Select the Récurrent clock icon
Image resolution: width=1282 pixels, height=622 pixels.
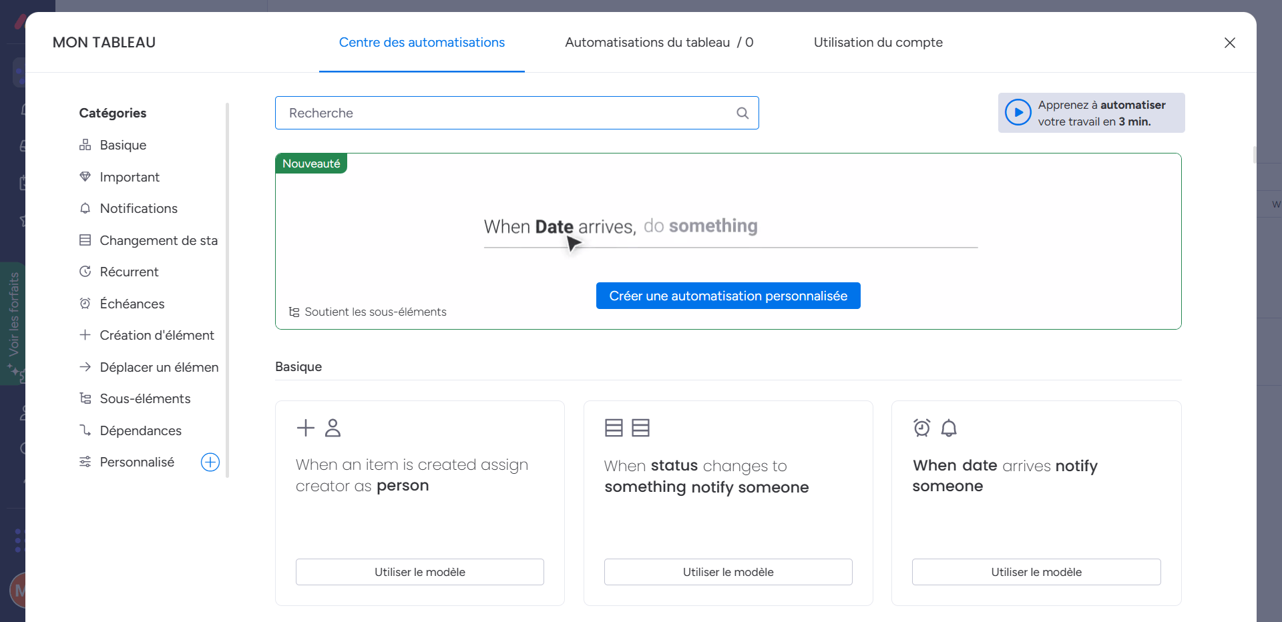tap(85, 272)
